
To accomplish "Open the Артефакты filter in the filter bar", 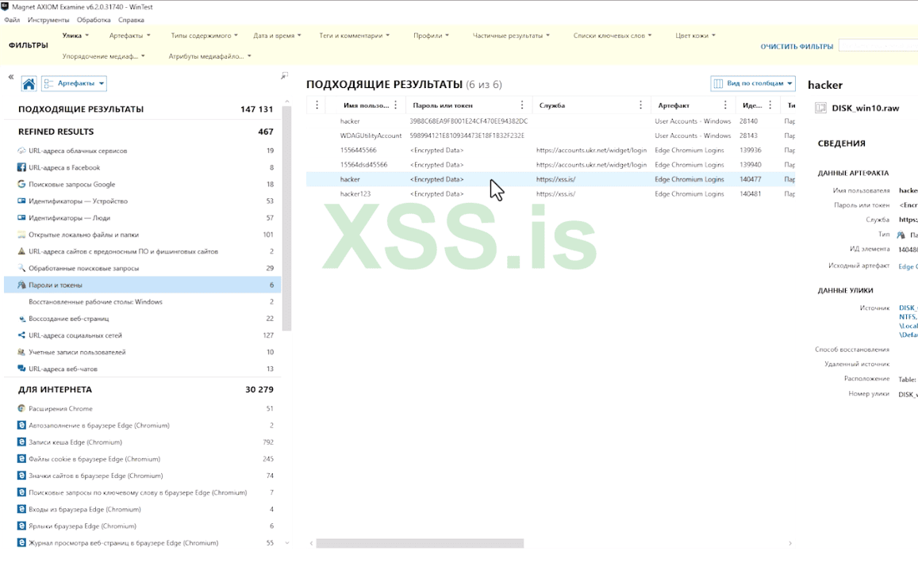I will (x=129, y=36).
